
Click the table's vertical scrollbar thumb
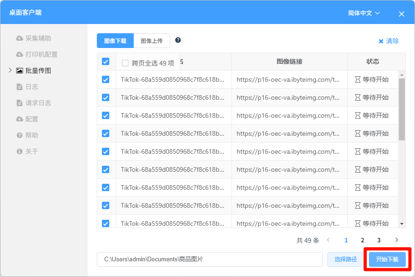[402, 109]
